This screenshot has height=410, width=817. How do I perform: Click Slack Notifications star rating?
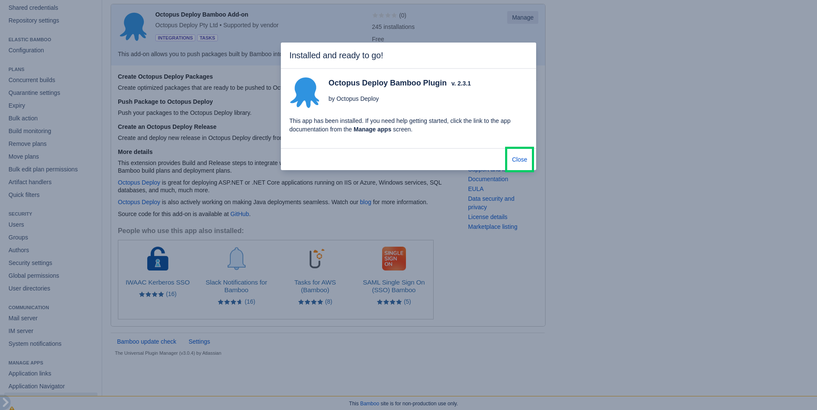click(x=230, y=302)
